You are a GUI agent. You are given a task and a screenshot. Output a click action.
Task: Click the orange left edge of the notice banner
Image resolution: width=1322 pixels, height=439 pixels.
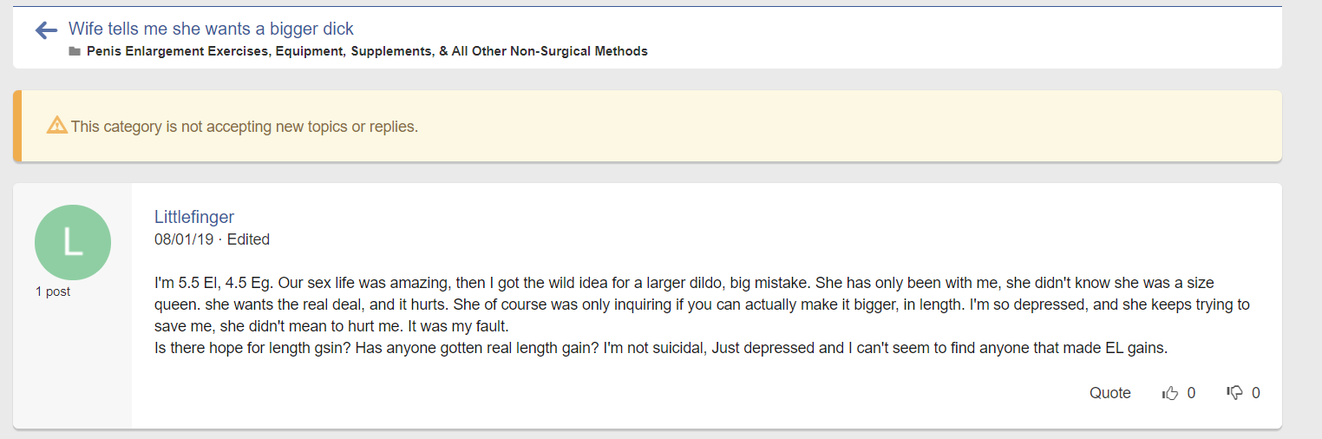coord(17,126)
